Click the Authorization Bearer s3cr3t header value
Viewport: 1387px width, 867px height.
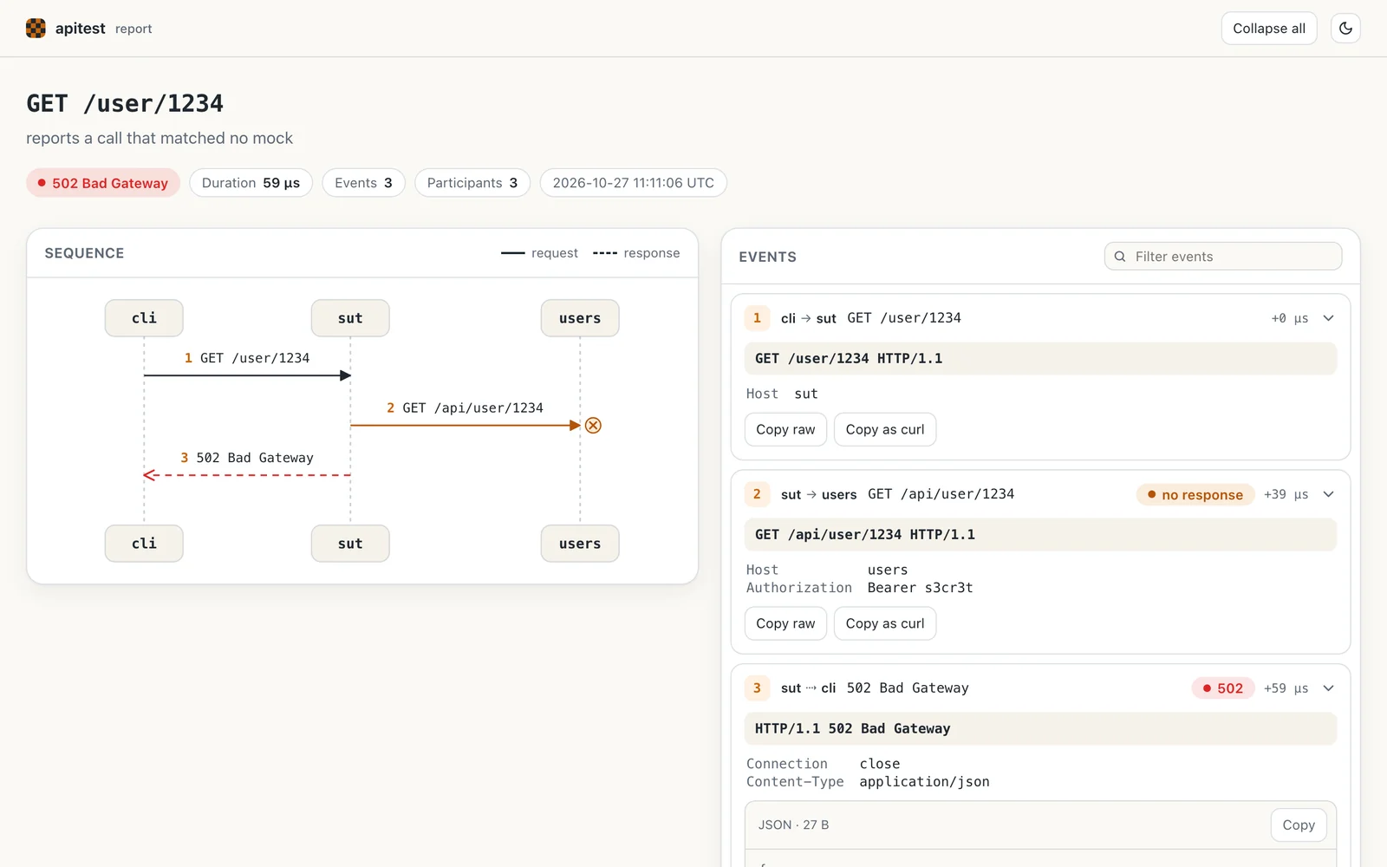coord(920,588)
